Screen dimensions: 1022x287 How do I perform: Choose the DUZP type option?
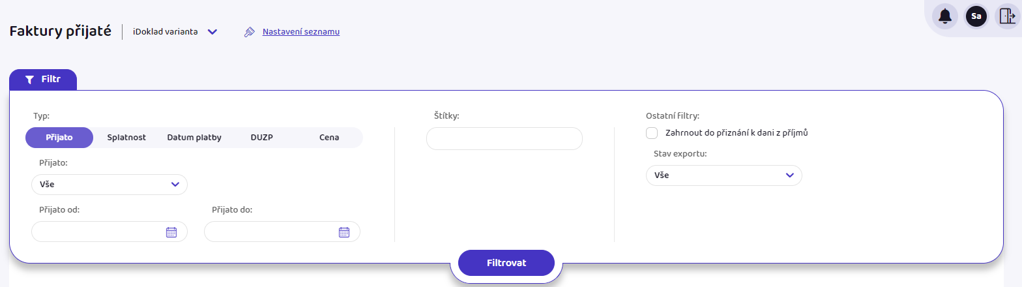coord(262,138)
